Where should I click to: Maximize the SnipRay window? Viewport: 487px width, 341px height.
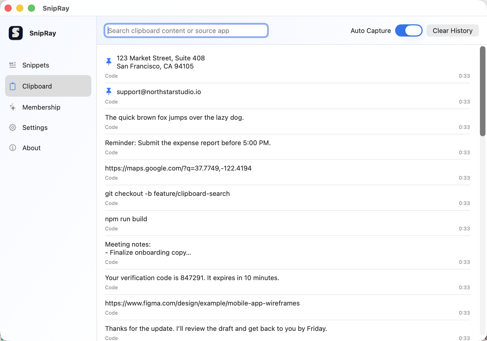(x=31, y=8)
